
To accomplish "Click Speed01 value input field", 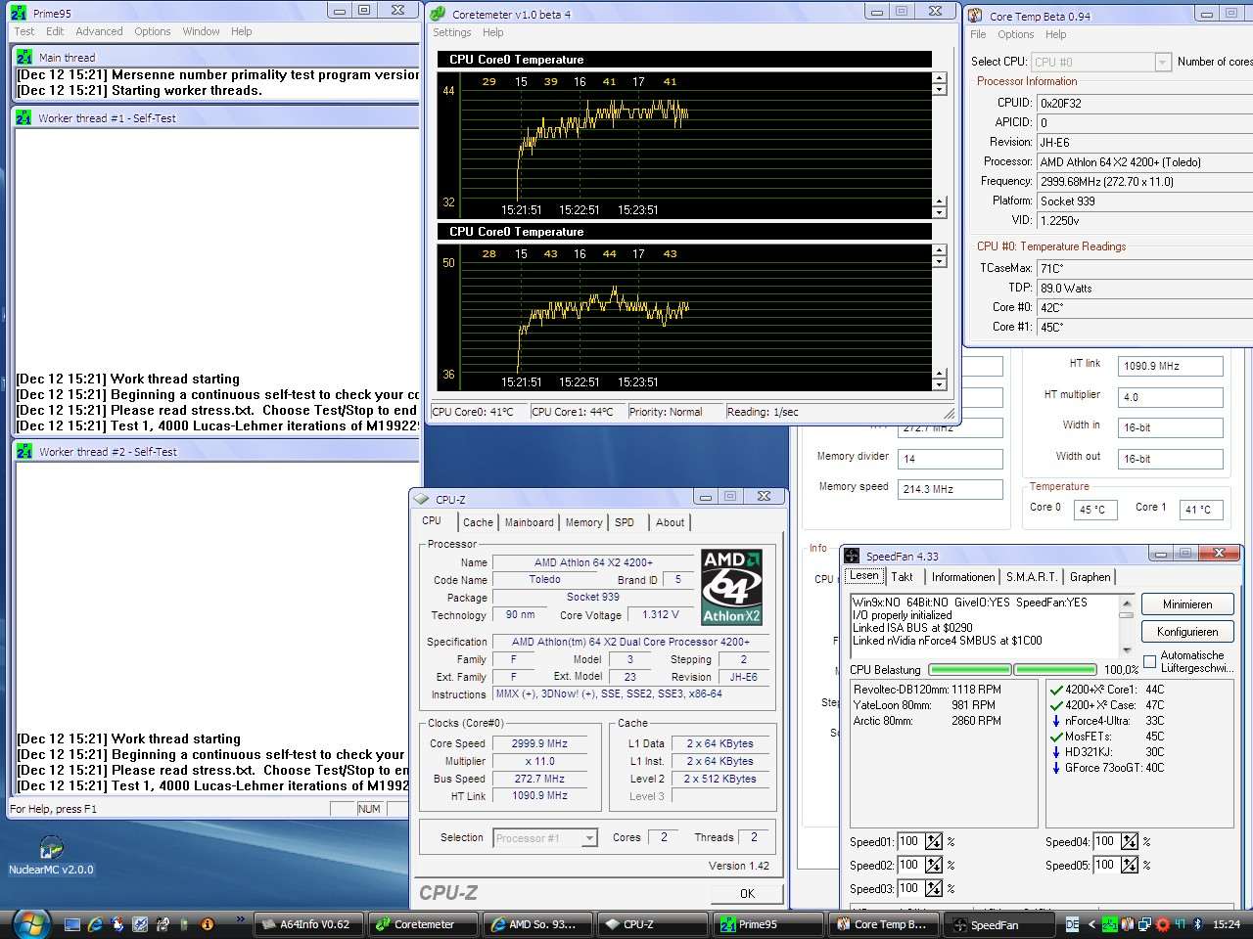I will pos(910,841).
